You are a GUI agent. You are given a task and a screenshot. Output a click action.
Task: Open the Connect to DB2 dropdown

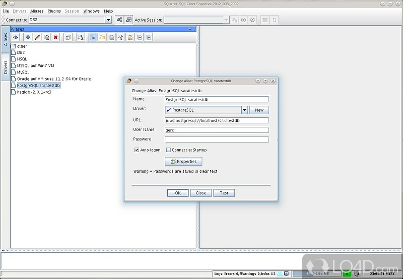(x=108, y=20)
